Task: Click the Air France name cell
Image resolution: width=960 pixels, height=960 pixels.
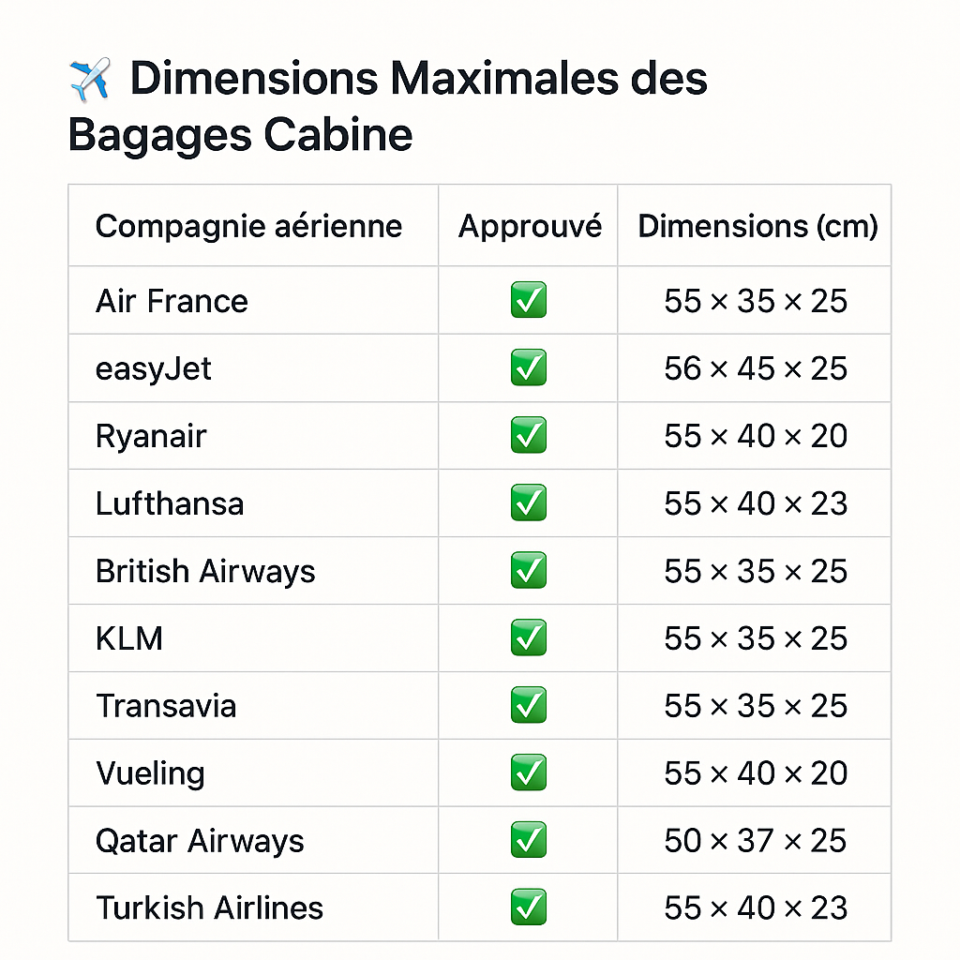Action: click(172, 301)
